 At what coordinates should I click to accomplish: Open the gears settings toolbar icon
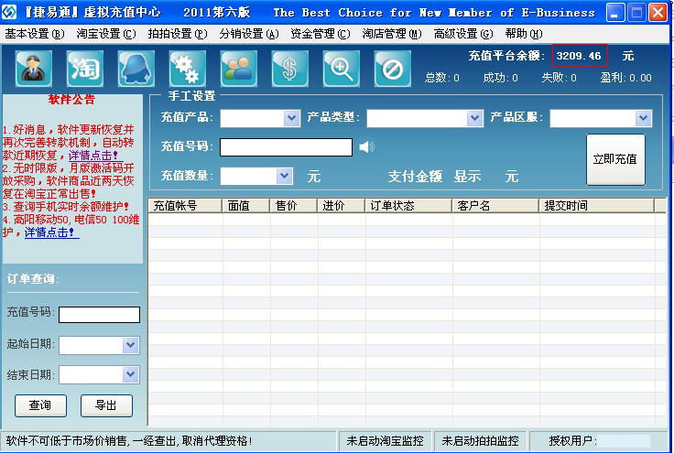188,69
